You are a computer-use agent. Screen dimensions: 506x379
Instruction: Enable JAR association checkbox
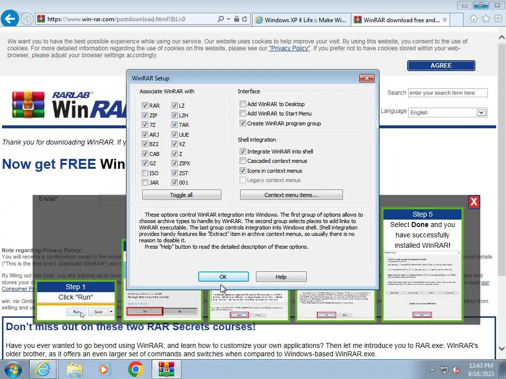coord(145,183)
